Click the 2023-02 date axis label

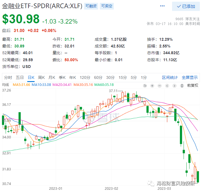[x=111, y=189]
